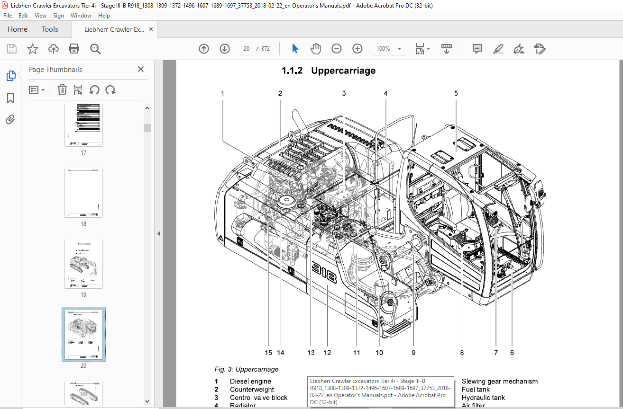The width and height of the screenshot is (623, 409).
Task: Select the Liebherr Crawler Ex... document tab
Action: pos(114,29)
